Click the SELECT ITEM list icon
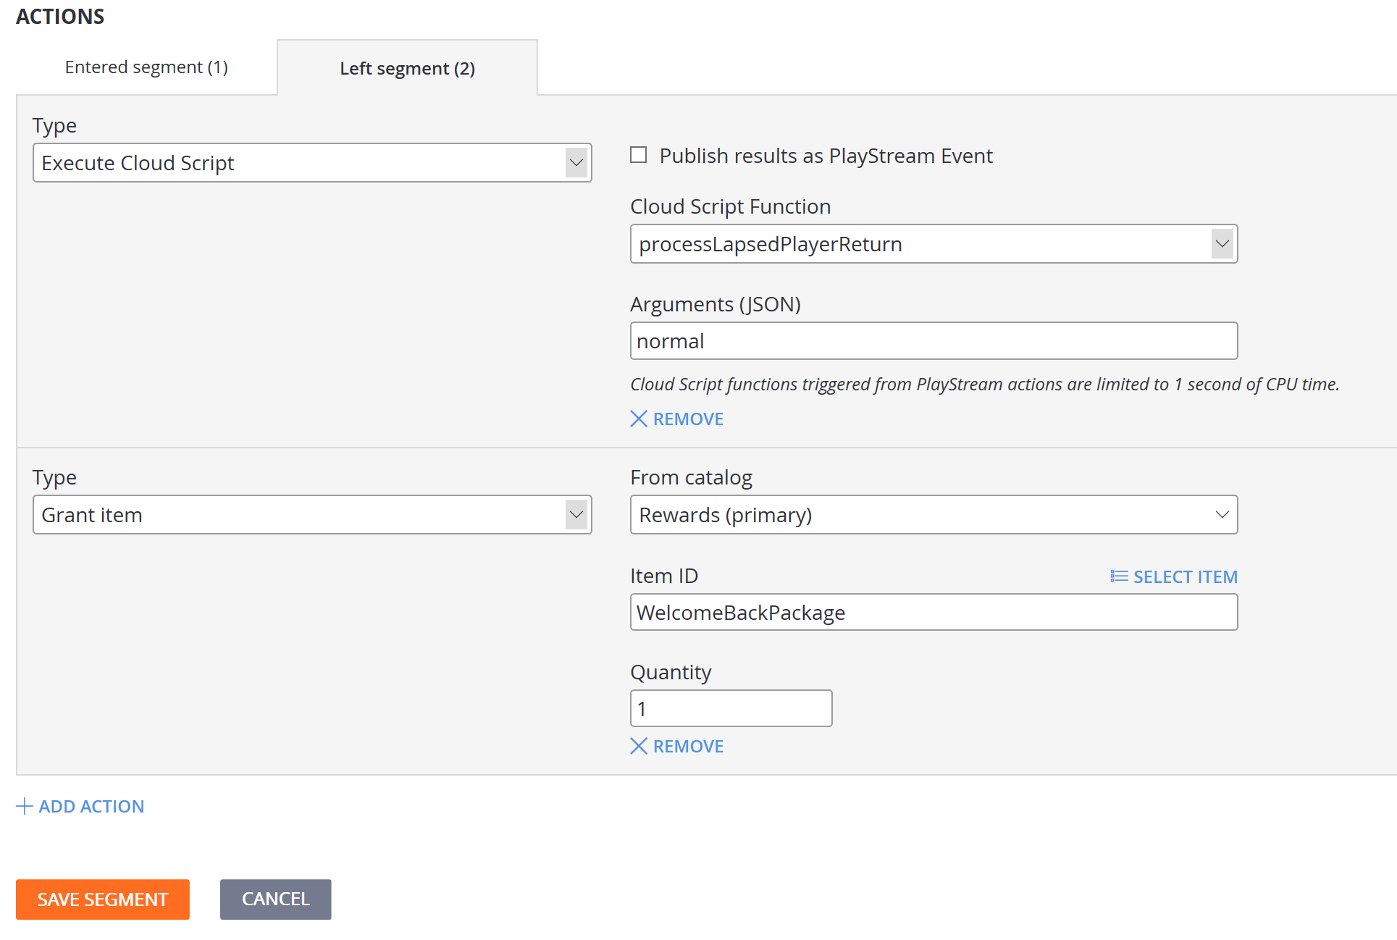This screenshot has width=1397, height=940. coord(1116,576)
